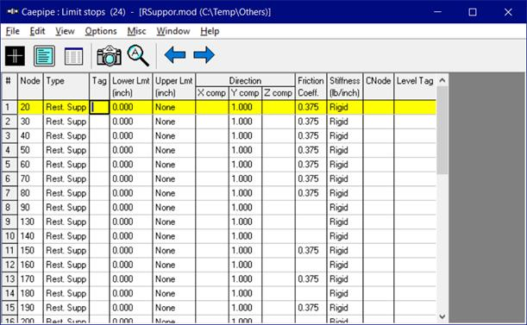Click Lower Lmt 0.000 in row 3
This screenshot has height=325, width=527.
tap(131, 136)
